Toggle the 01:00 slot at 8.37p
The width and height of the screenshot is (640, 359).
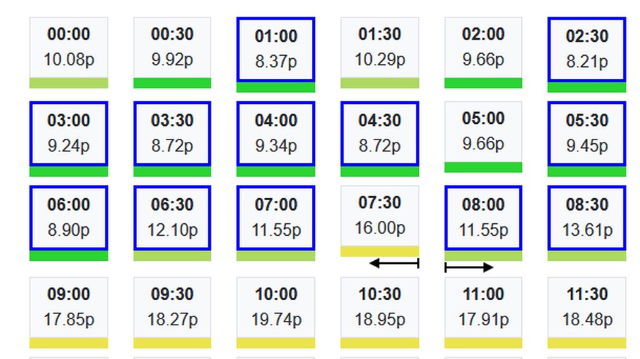(x=276, y=49)
